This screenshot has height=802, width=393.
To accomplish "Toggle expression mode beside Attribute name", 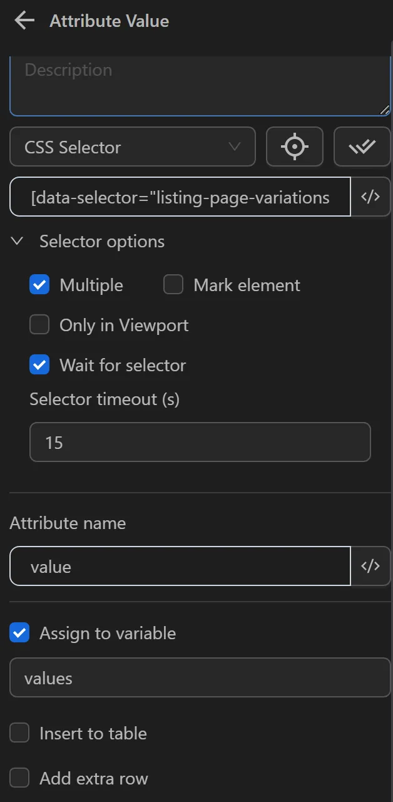I will [x=371, y=566].
